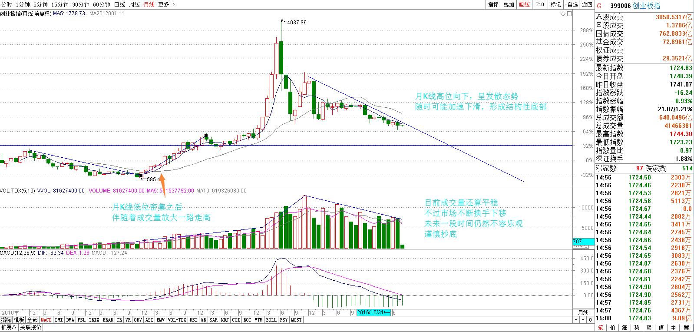
Task: Click the 返回 back button
Action: pyautogui.click(x=587, y=4)
